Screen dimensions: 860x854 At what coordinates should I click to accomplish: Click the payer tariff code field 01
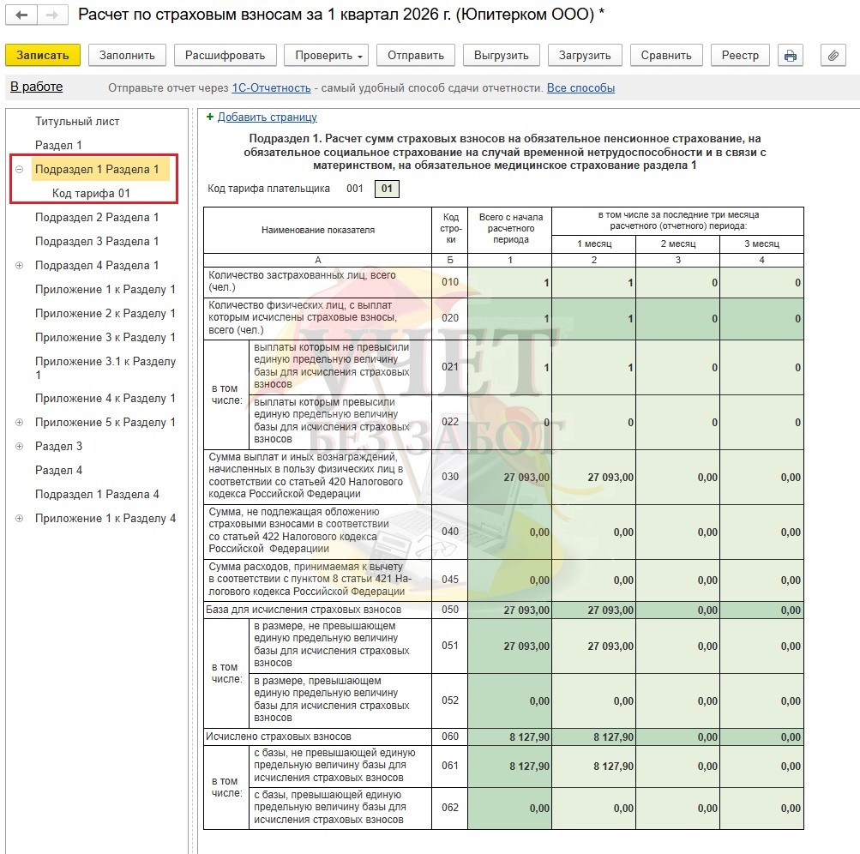point(387,189)
